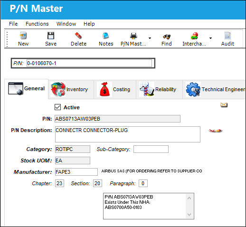Switch to the General tab
The width and height of the screenshot is (246, 227).
click(27, 89)
